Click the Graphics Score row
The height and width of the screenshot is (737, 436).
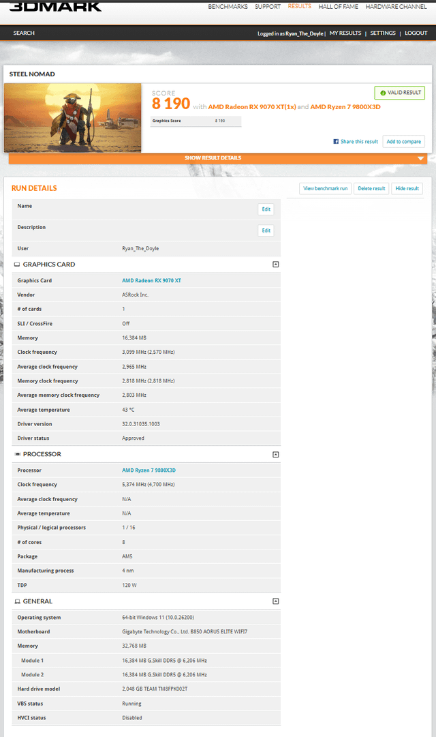(x=196, y=121)
